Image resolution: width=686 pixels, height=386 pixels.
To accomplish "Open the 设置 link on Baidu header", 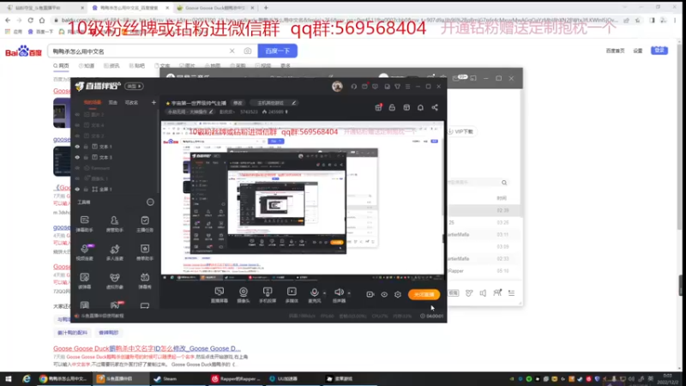I will point(638,51).
